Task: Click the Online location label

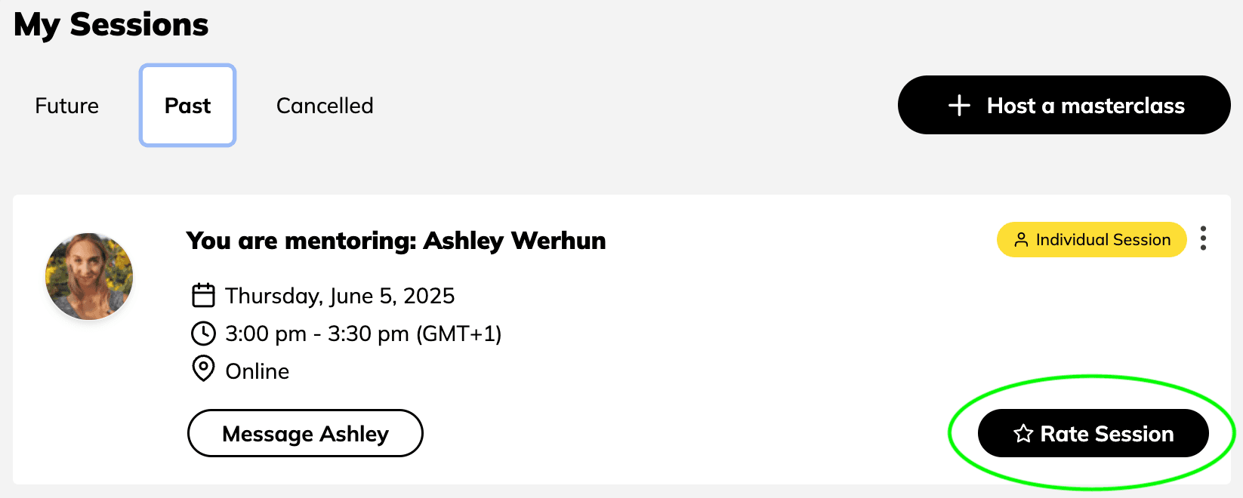Action: (258, 371)
